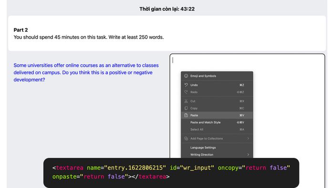The image size is (334, 188).
Task: Choose Redo from the context menu
Action: pyautogui.click(x=217, y=92)
